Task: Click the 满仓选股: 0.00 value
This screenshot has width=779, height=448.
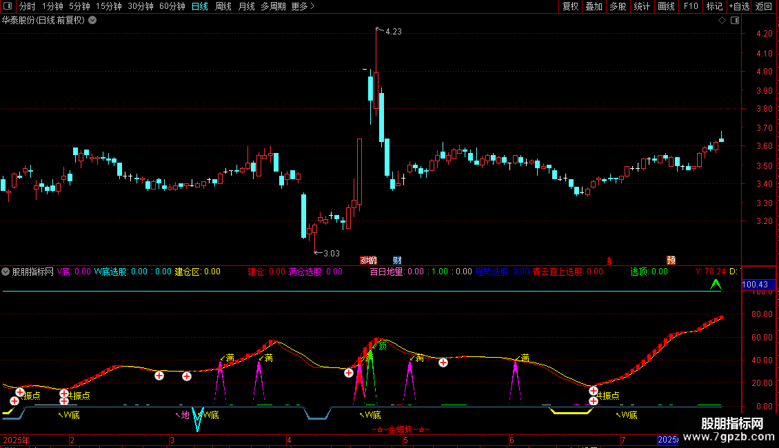Action: 316,272
